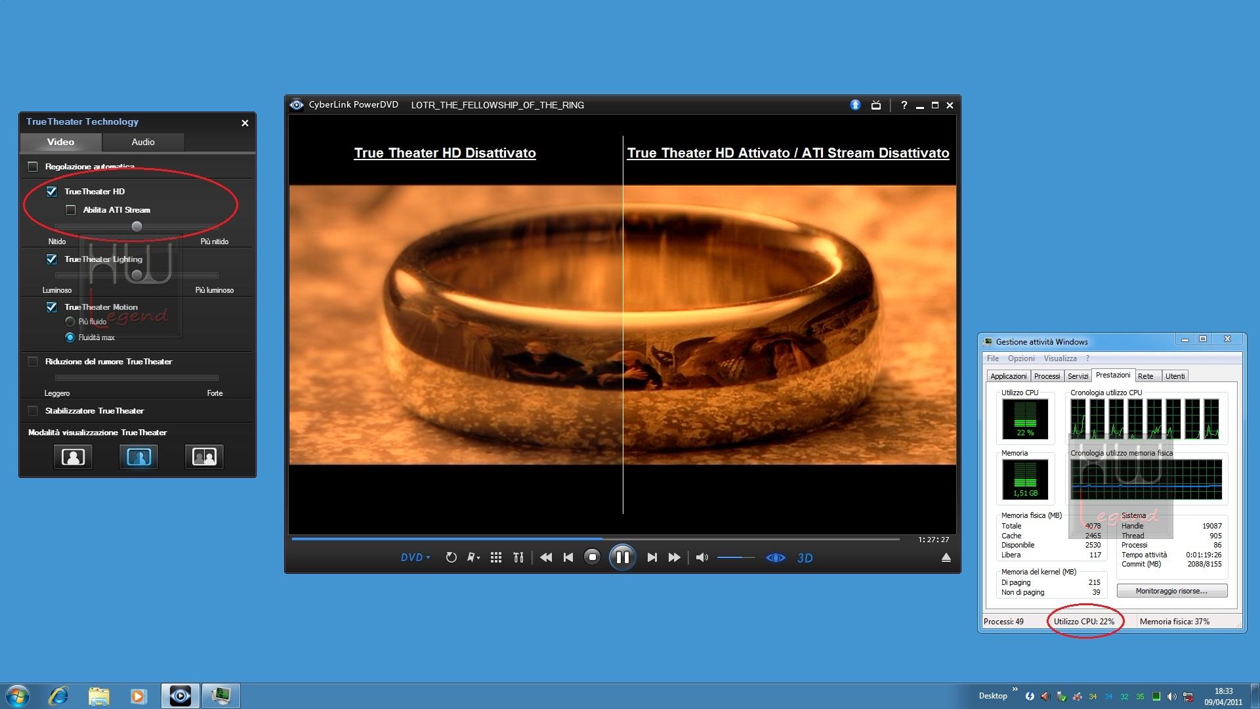The height and width of the screenshot is (709, 1260).
Task: Click the noise reduction slider
Action: pyautogui.click(x=136, y=377)
